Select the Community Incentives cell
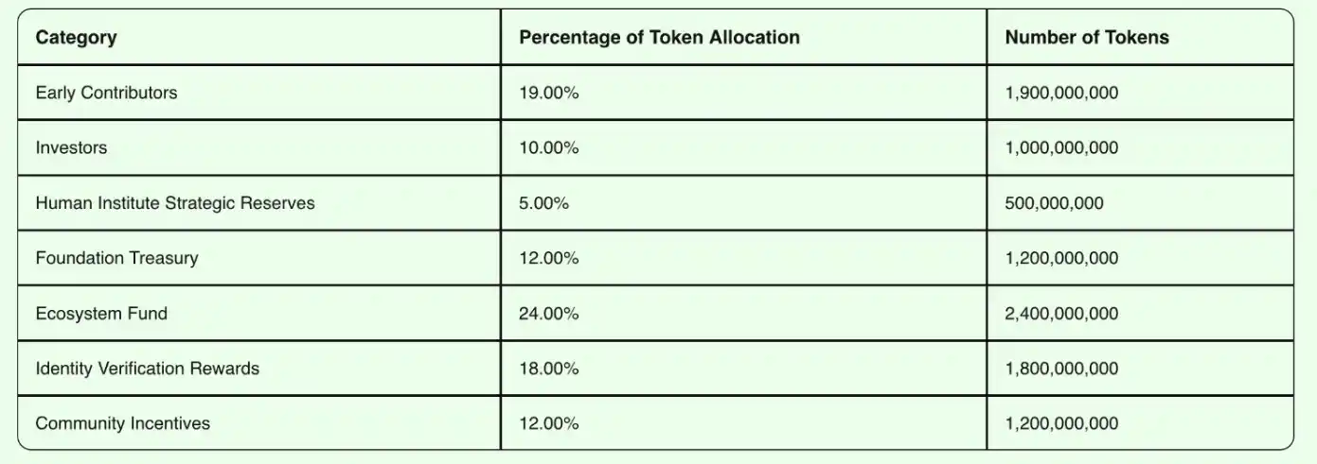 pyautogui.click(x=122, y=423)
